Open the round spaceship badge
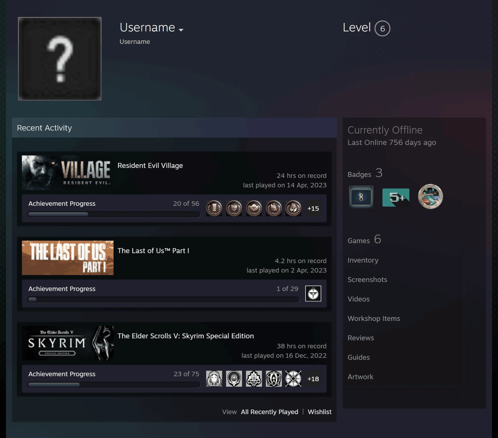Screen dimensions: 498x438 pos(430,196)
